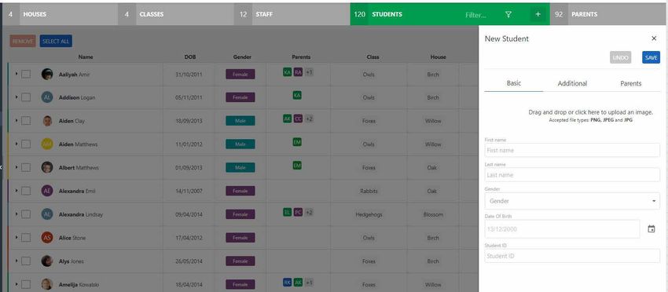
Task: Click the filter funnel icon in Students
Action: (x=508, y=14)
